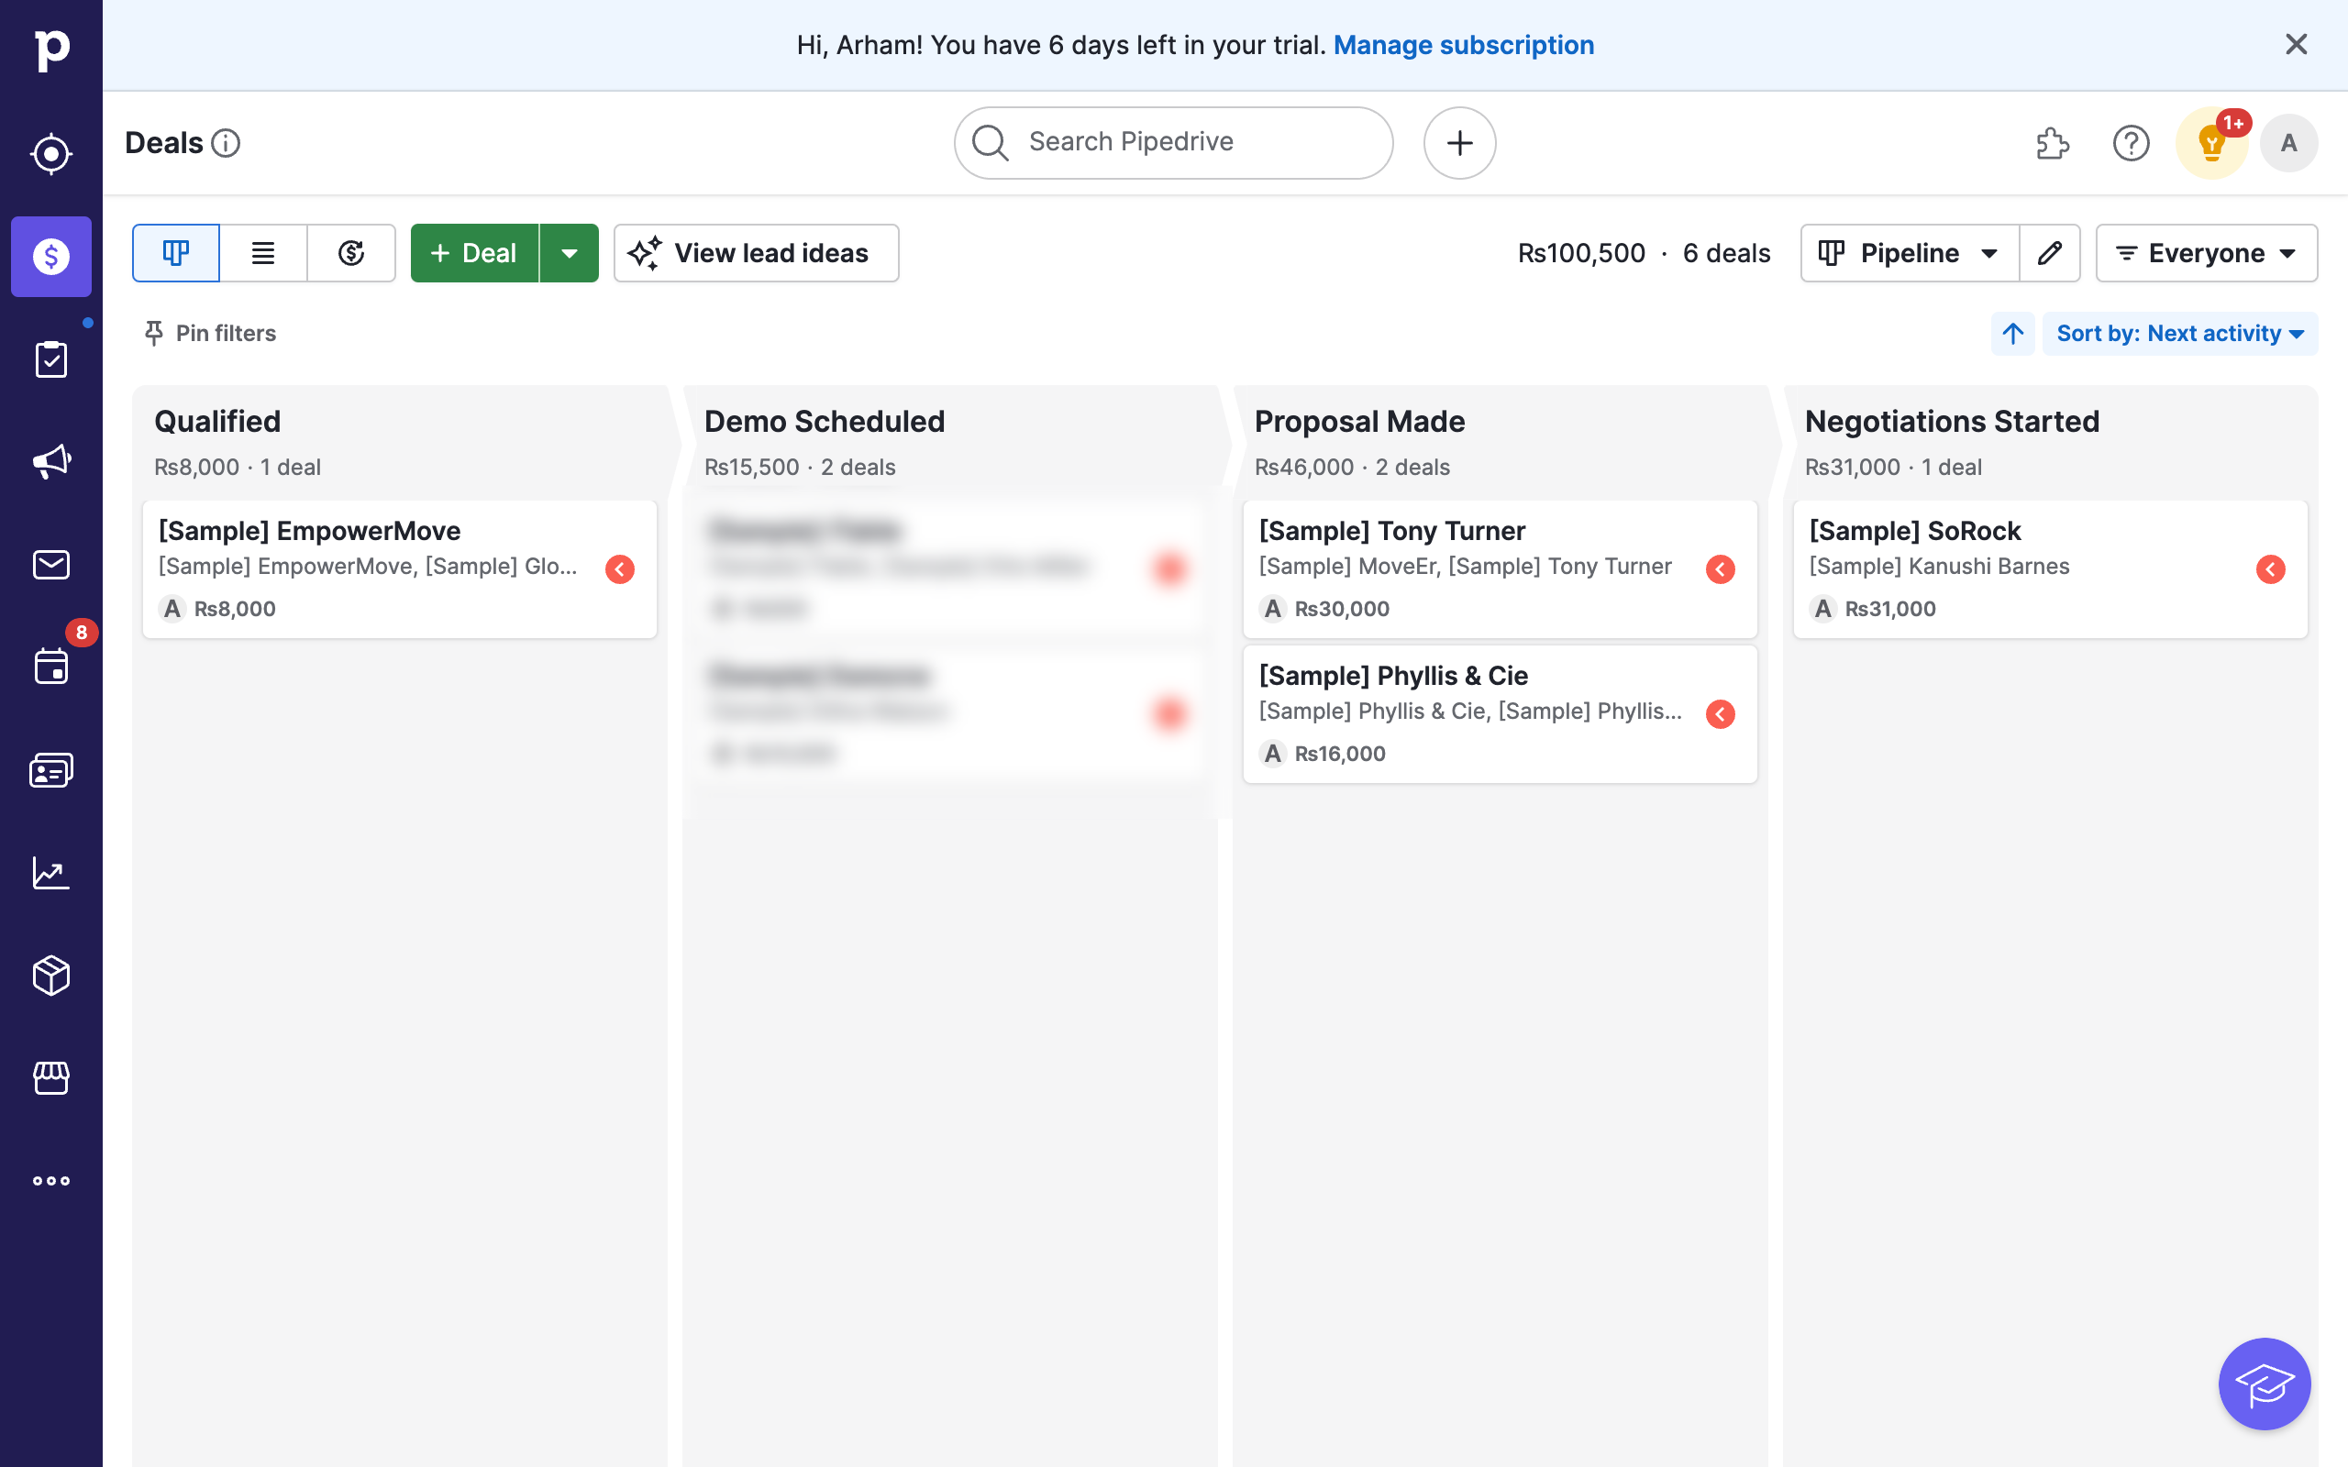2348x1467 pixels.
Task: Open Insights chart icon in sidebar
Action: pos(51,873)
